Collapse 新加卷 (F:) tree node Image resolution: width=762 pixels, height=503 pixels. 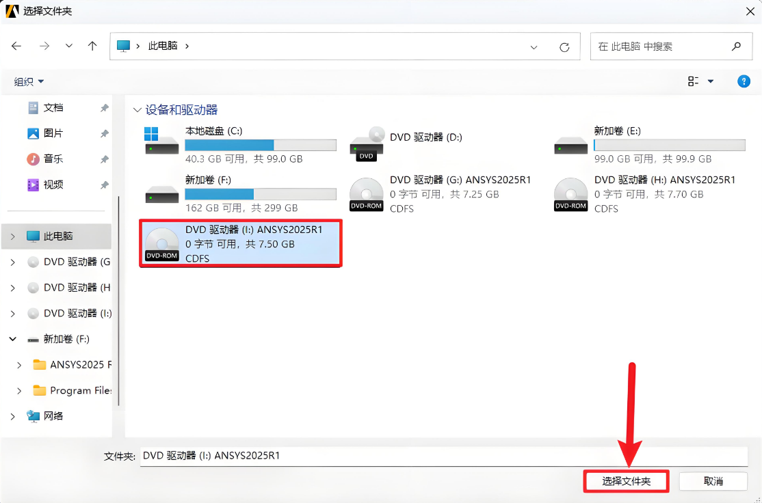12,339
